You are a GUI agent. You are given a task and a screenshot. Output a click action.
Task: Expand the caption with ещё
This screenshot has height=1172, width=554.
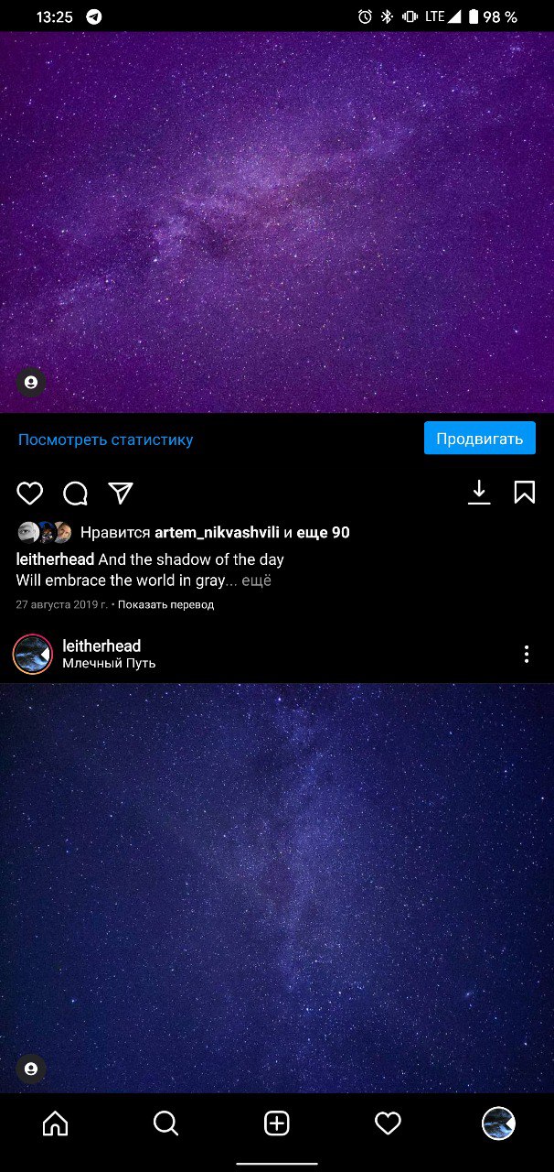click(x=256, y=581)
